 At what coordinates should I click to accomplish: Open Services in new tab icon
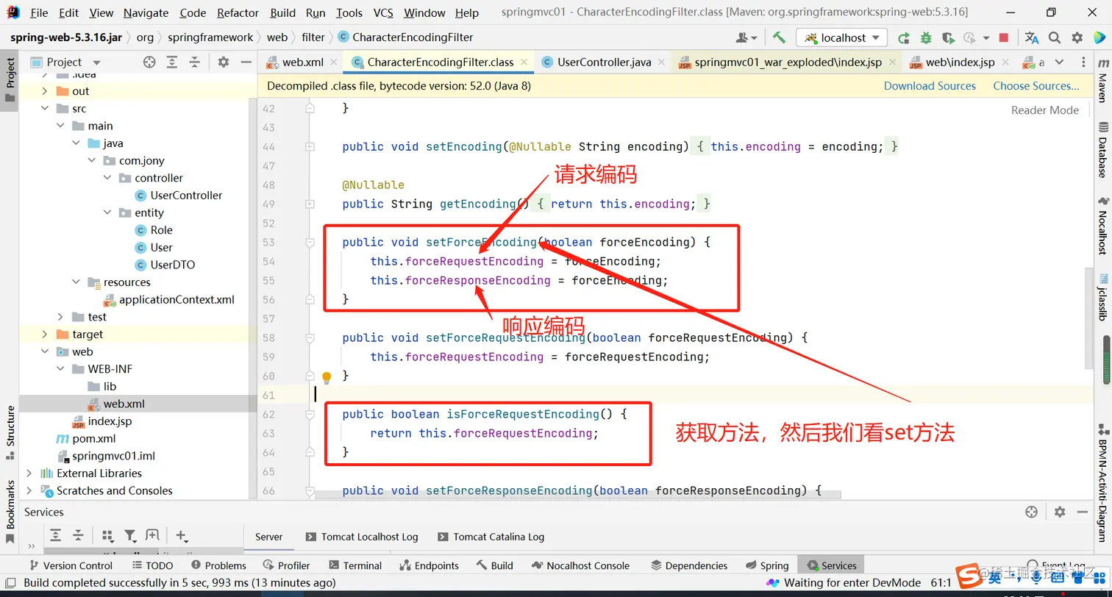click(x=152, y=535)
